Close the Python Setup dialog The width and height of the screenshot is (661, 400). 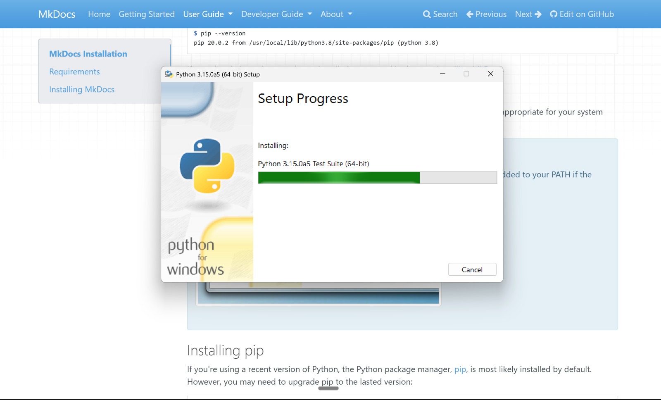click(x=490, y=74)
